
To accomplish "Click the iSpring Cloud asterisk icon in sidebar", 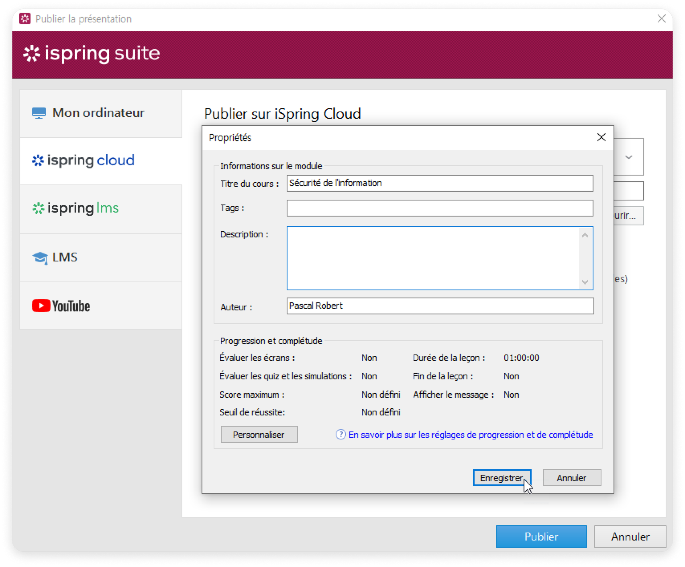I will pyautogui.click(x=38, y=160).
